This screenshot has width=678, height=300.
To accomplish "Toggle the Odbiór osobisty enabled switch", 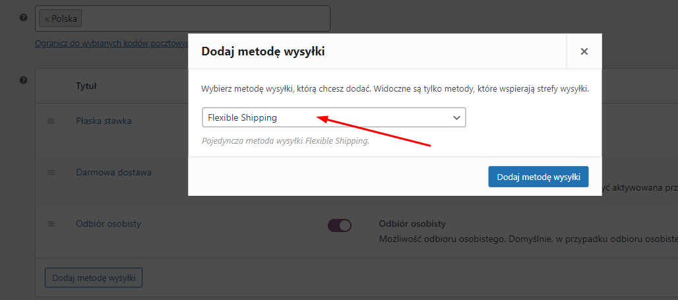I will coord(340,225).
